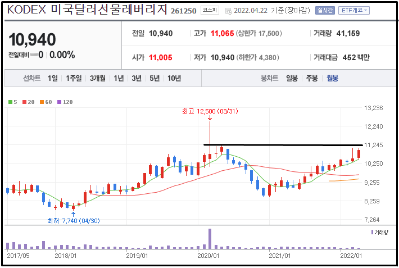399x268 pixels.
Task: Click the orange 60 moving-average legend swatch
Action: click(42, 102)
